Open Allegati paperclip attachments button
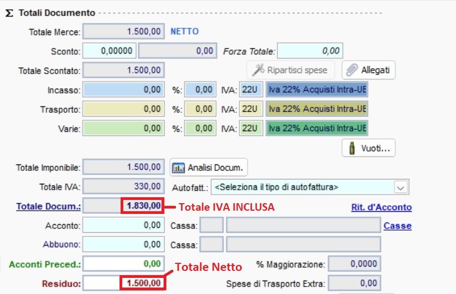456x294 pixels. (368, 70)
